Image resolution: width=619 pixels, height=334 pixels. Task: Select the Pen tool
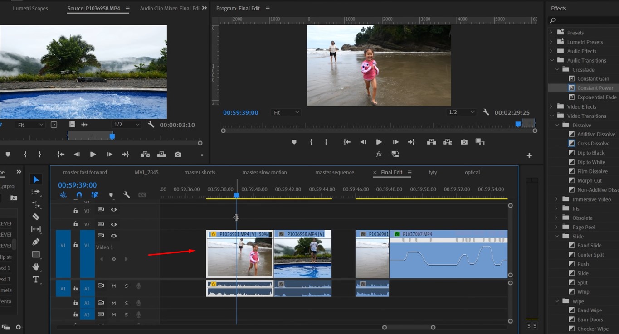36,242
